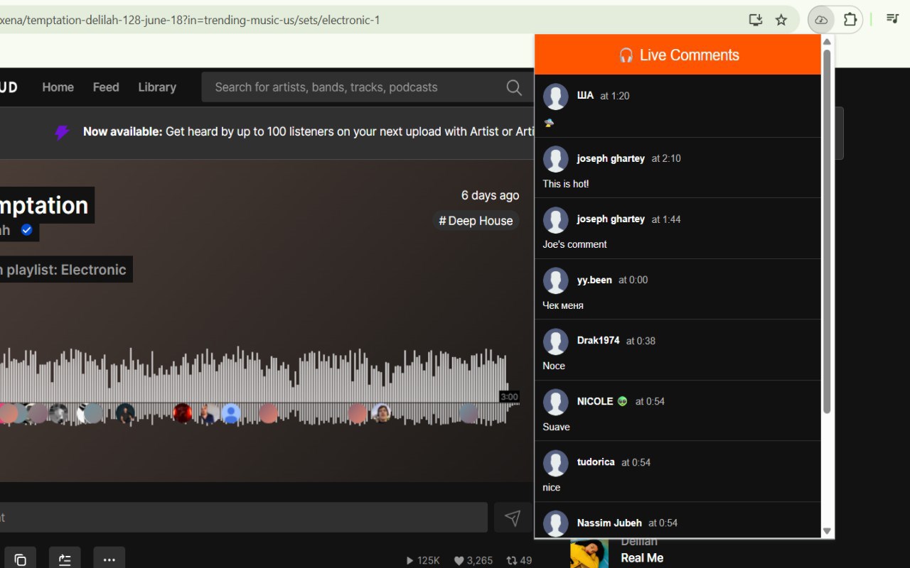Viewport: 910px width, 568px height.
Task: Click the search magnifier icon
Action: (514, 87)
